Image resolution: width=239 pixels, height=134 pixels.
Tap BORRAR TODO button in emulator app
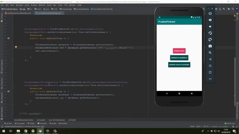(x=179, y=51)
